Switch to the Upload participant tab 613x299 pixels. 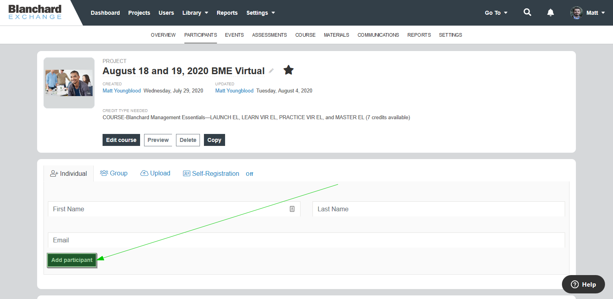click(x=155, y=173)
